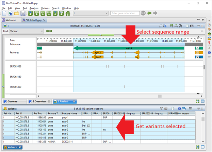Open the Variants menu
The image size is (212, 152).
coord(45,8)
